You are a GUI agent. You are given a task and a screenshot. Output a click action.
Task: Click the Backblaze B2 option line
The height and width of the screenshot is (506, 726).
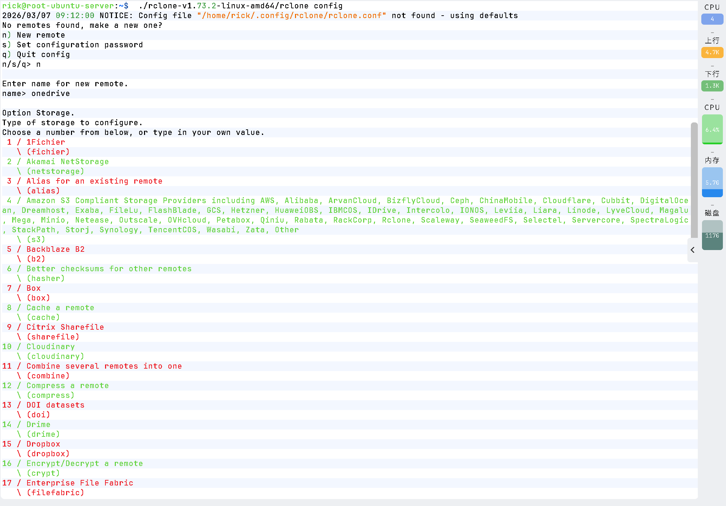coord(55,249)
